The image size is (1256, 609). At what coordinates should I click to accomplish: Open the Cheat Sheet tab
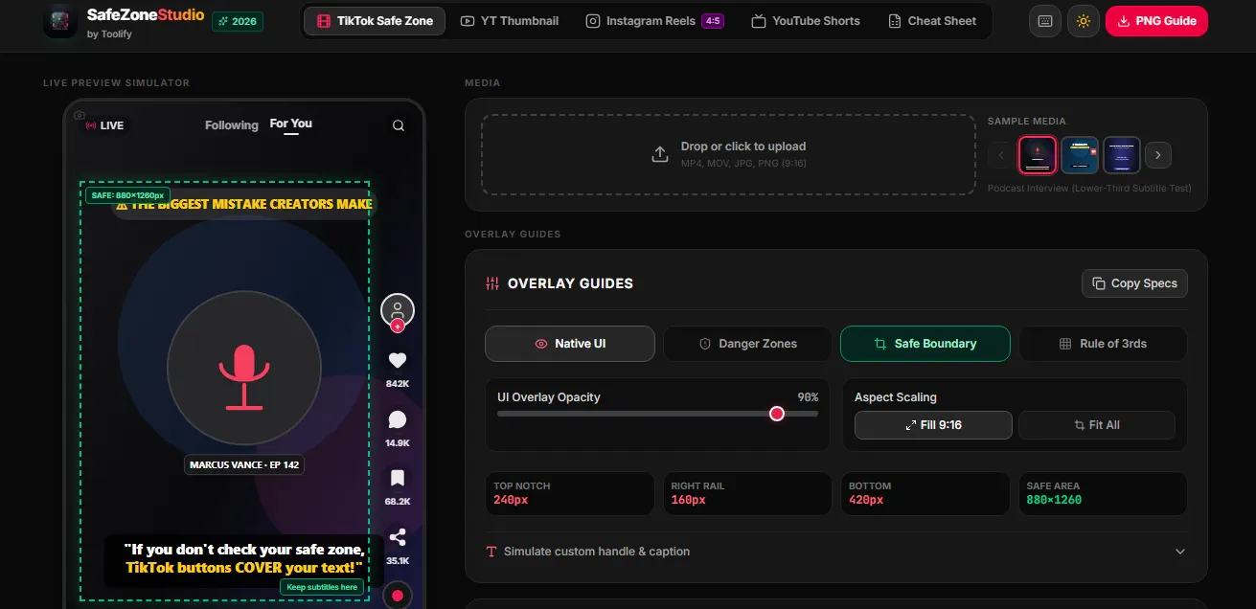click(932, 21)
